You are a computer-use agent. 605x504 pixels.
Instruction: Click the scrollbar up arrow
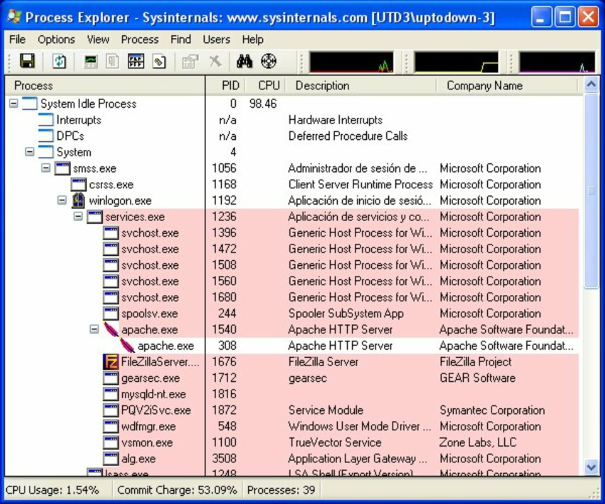[591, 84]
